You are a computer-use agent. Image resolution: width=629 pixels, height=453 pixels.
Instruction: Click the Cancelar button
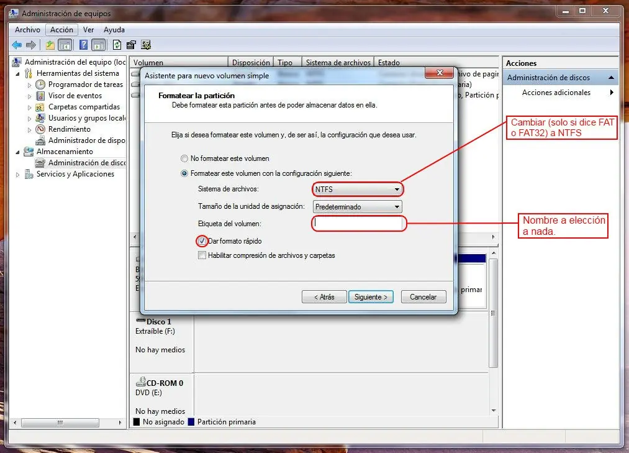423,297
